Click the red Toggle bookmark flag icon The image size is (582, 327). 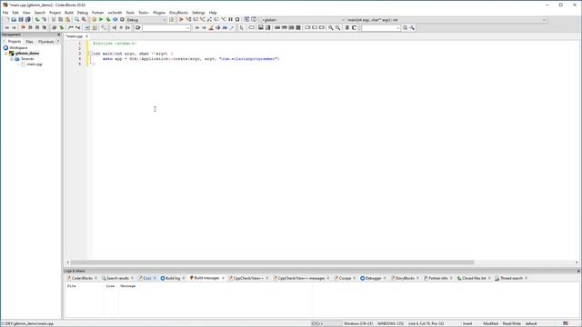coord(23,28)
